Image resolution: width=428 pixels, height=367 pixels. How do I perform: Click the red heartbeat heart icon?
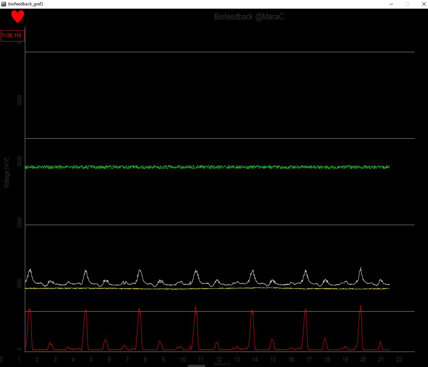coord(18,17)
